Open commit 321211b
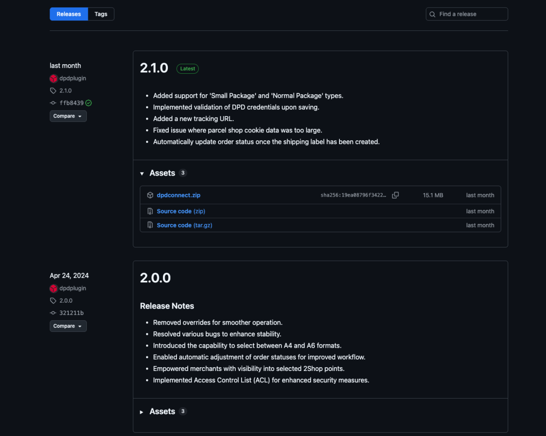This screenshot has height=436, width=546. (x=71, y=313)
